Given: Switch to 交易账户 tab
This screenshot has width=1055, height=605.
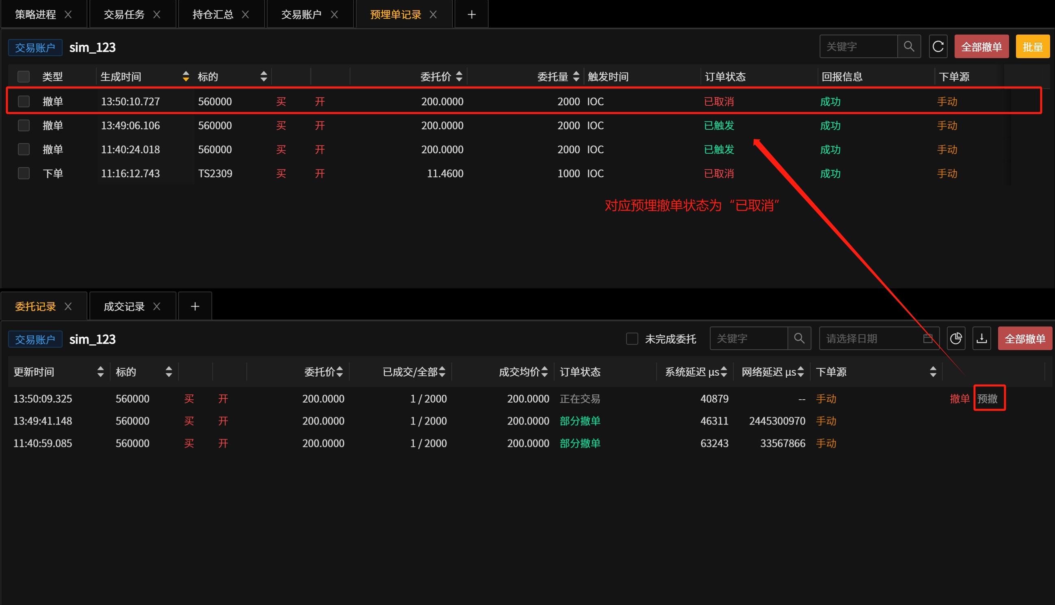Looking at the screenshot, I should (x=302, y=15).
